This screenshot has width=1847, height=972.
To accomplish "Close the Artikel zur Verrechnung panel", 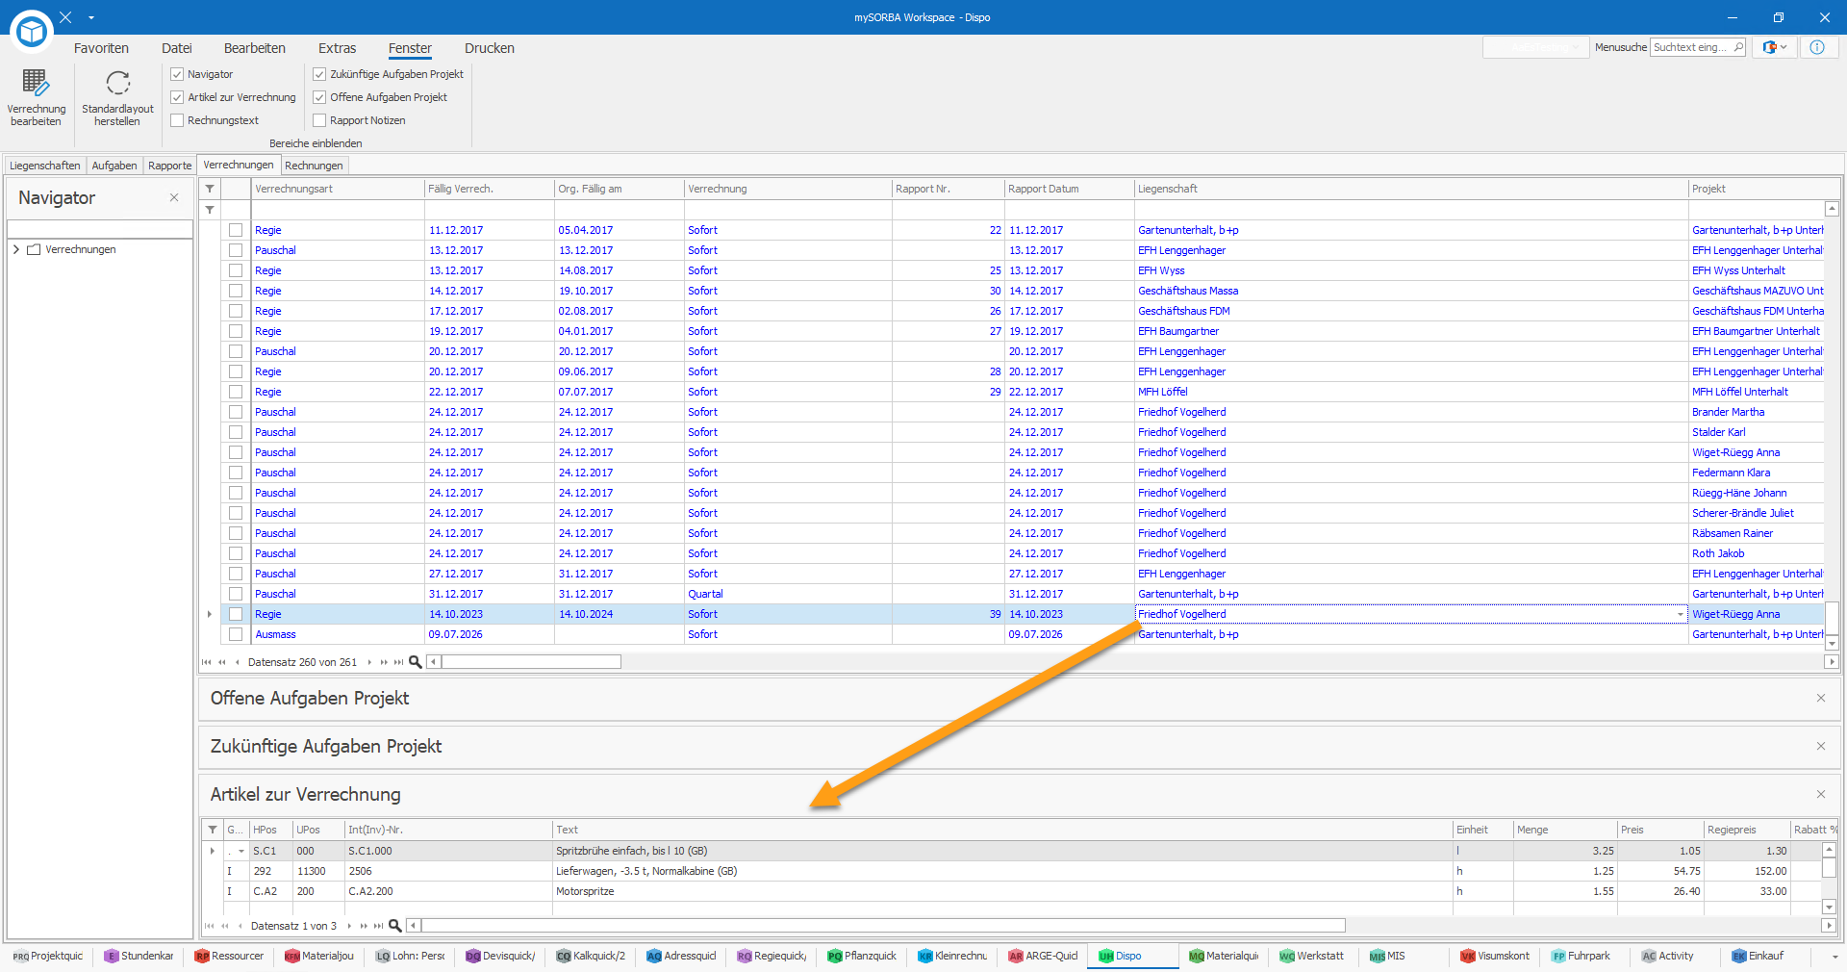I will tap(1821, 794).
